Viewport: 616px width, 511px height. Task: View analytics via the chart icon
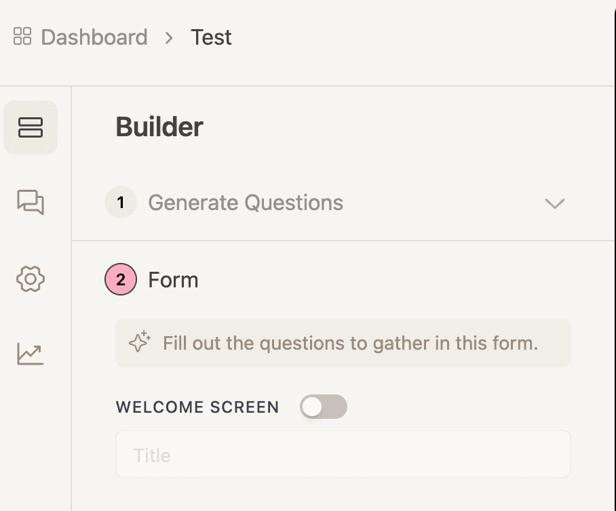[x=31, y=353]
